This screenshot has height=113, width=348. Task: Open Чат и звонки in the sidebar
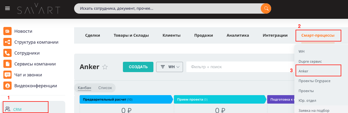[28, 75]
